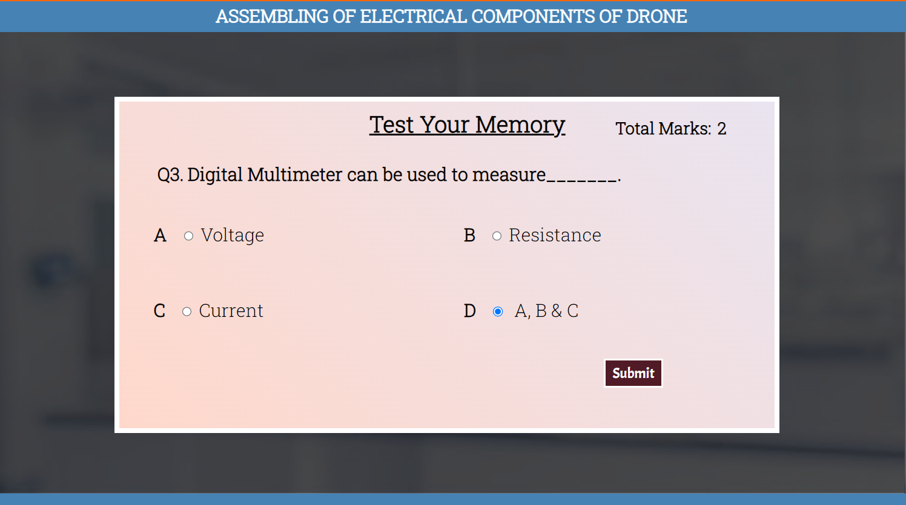This screenshot has height=505, width=906.
Task: Pick the Current radio button
Action: 187,311
